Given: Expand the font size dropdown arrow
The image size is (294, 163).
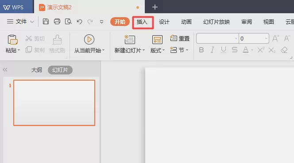Looking at the screenshot, I should pos(266,39).
